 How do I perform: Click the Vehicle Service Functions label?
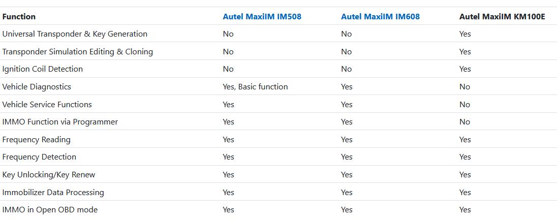coord(47,104)
